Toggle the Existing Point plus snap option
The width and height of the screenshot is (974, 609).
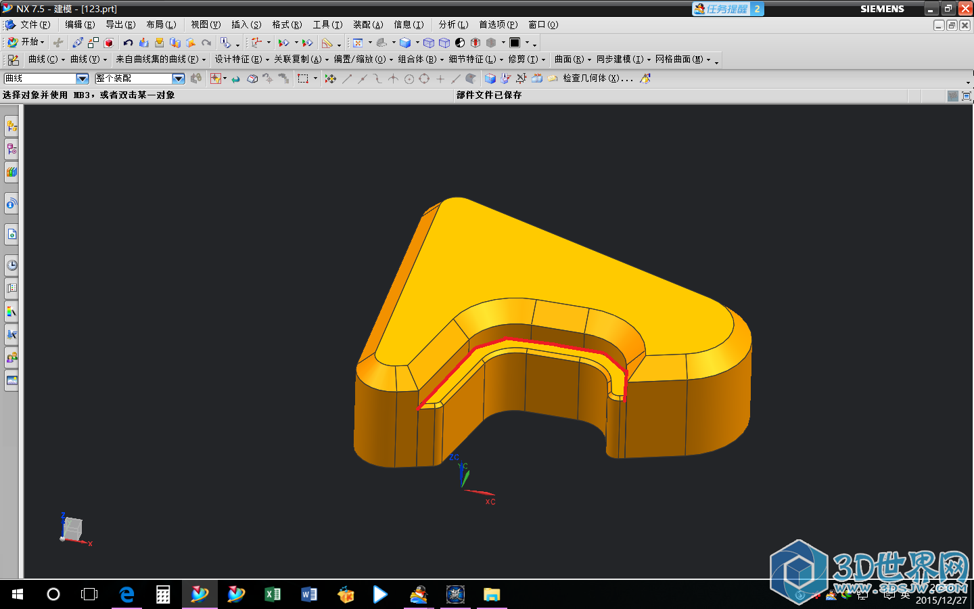click(440, 78)
